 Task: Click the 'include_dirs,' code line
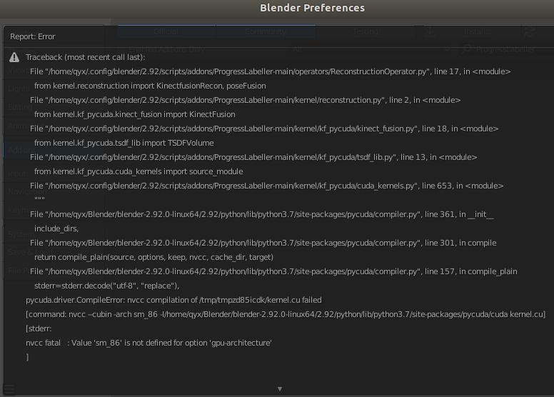click(56, 228)
